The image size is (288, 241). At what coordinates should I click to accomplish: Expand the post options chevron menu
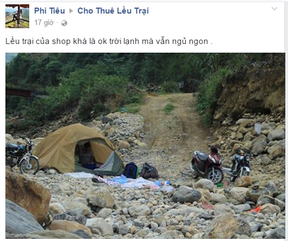(x=274, y=9)
